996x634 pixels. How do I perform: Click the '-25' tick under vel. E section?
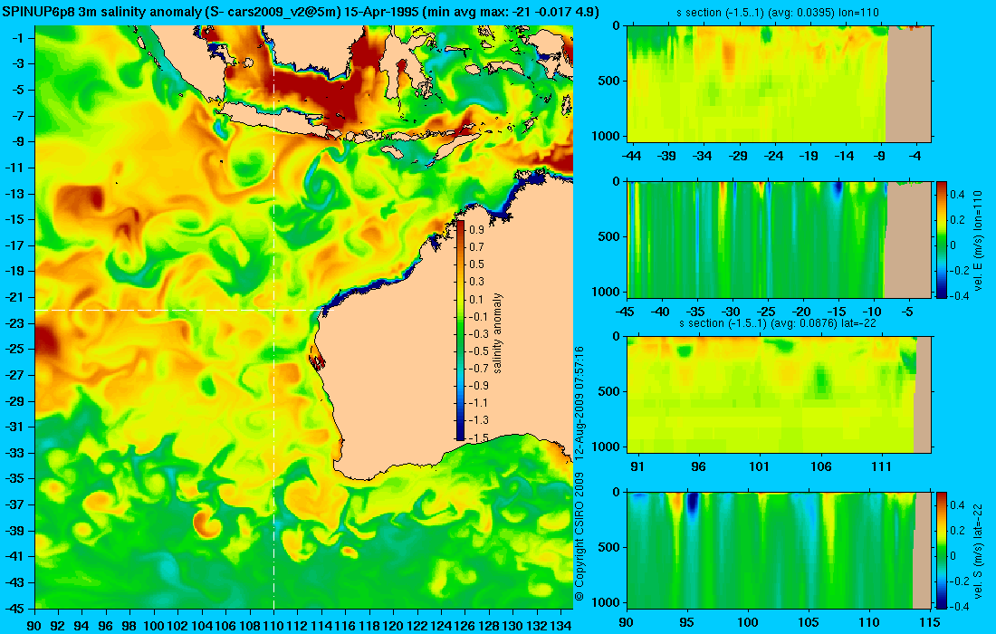pyautogui.click(x=767, y=312)
